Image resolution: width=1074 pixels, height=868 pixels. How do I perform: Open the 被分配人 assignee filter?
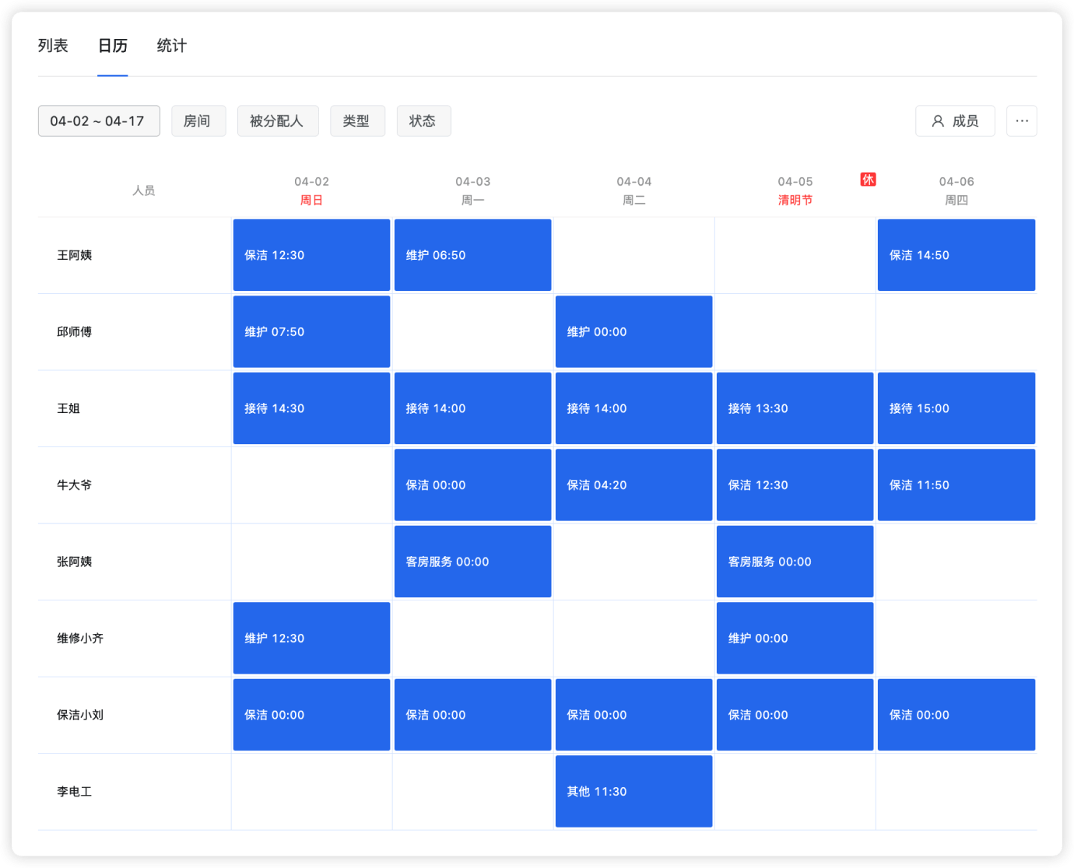(278, 121)
